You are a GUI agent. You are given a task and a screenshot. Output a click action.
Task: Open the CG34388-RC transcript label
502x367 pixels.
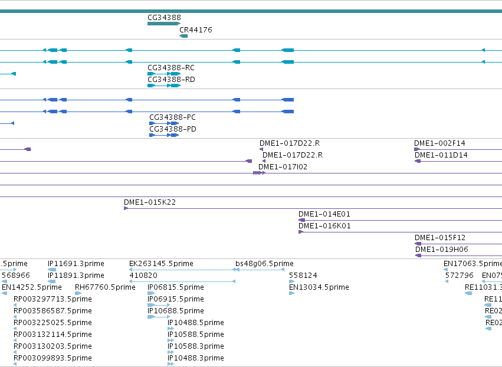tap(171, 68)
